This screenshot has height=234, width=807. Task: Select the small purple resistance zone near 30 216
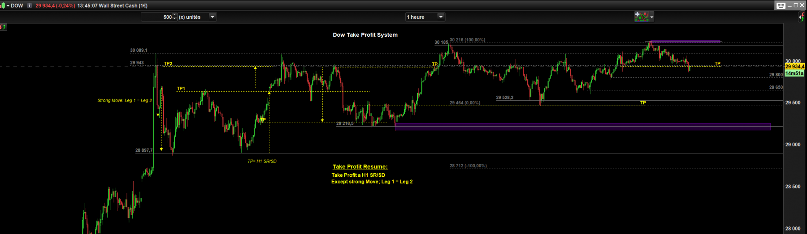pos(686,42)
